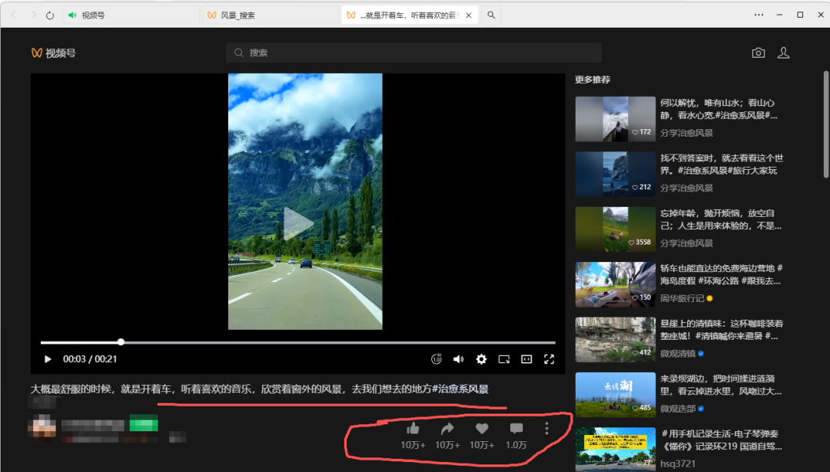Enter fullscreen with the expand icon
This screenshot has width=830, height=472.
coord(549,359)
